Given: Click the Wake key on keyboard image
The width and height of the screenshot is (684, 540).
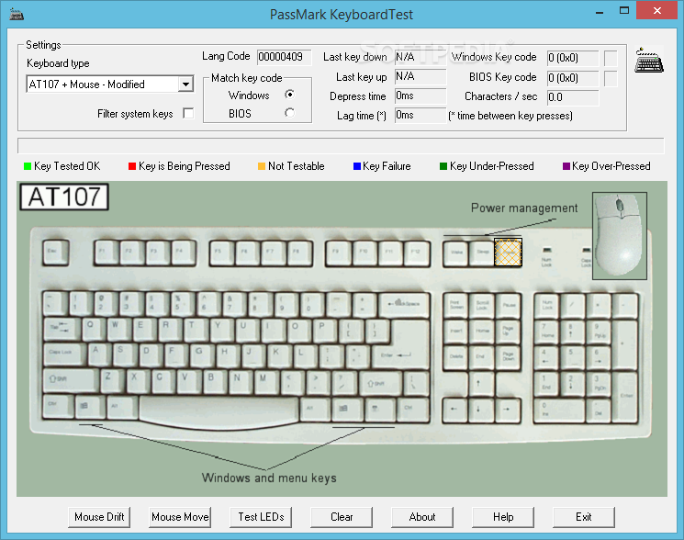Looking at the screenshot, I should [x=456, y=253].
